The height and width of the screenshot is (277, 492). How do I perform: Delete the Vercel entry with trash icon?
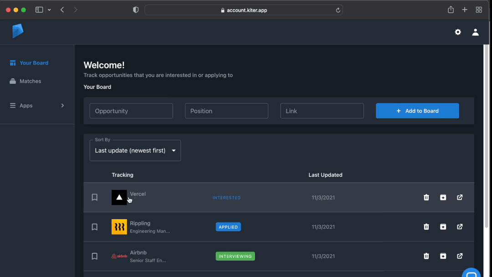tap(426, 197)
